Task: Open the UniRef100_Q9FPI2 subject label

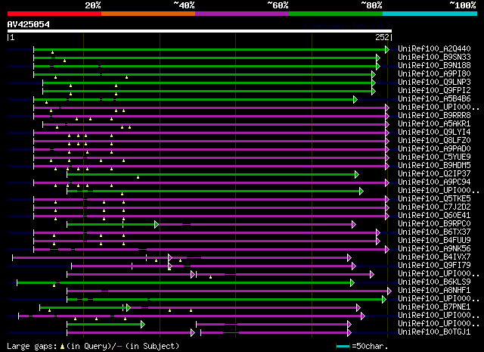Action: click(x=434, y=90)
